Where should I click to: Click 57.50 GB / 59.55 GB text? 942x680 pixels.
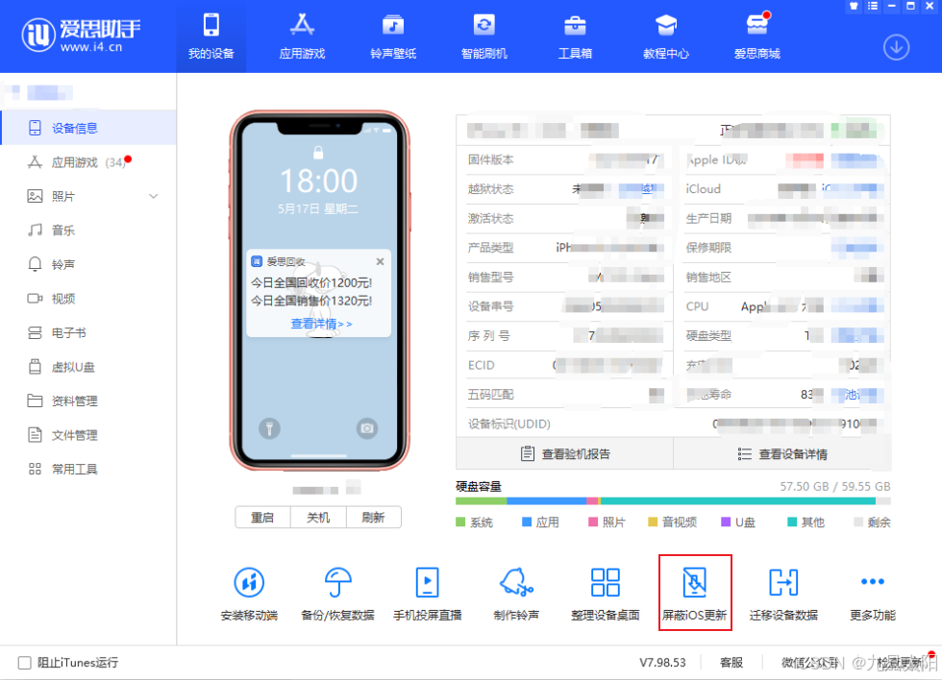tap(835, 486)
